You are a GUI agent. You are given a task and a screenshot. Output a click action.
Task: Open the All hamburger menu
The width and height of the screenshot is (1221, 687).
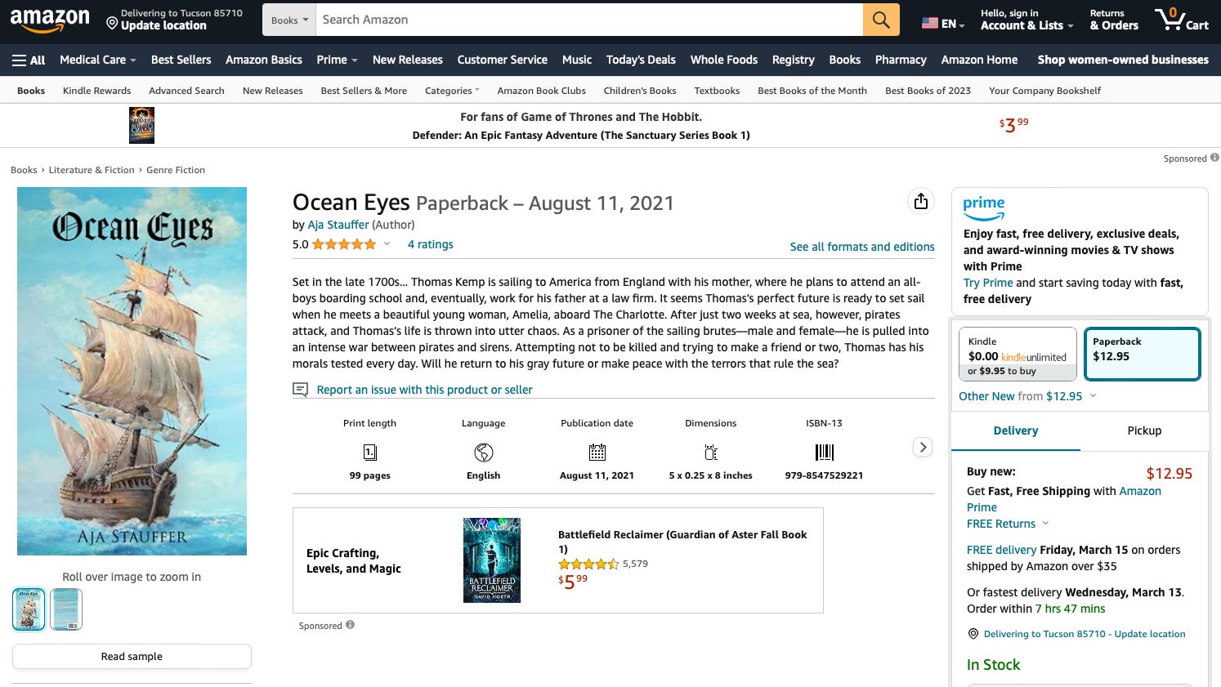coord(29,60)
